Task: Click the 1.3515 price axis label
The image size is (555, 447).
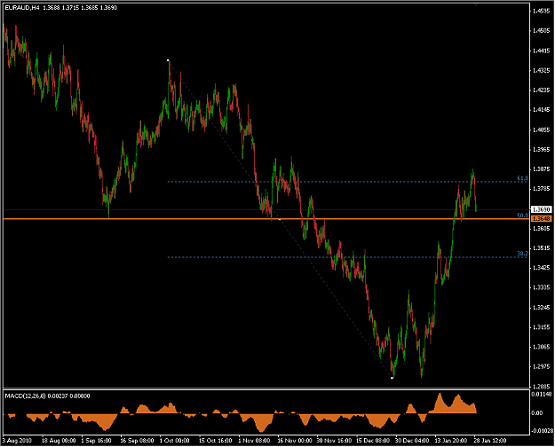Action: coord(542,248)
